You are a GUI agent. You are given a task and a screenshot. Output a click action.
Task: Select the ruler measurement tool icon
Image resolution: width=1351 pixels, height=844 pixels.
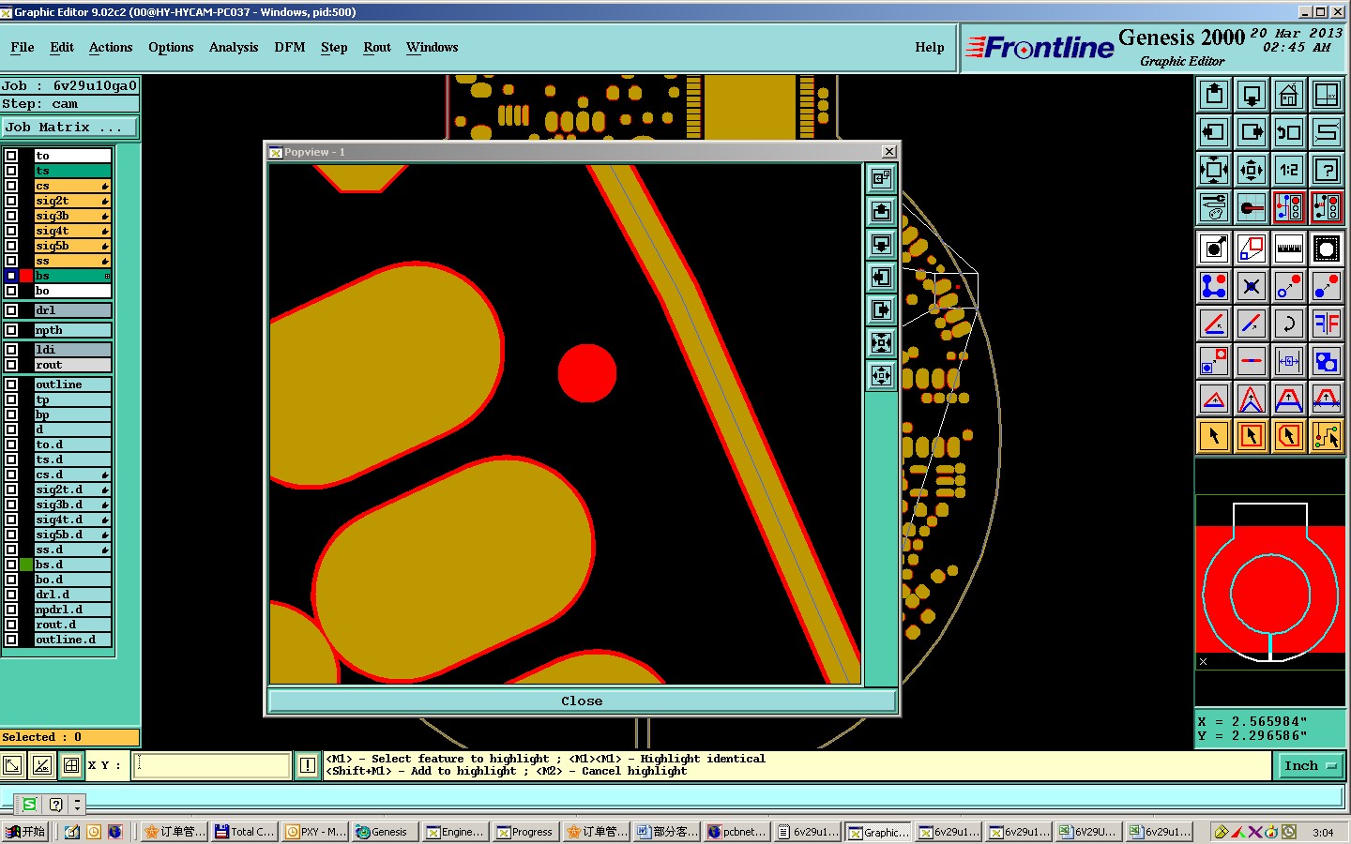pos(1289,249)
